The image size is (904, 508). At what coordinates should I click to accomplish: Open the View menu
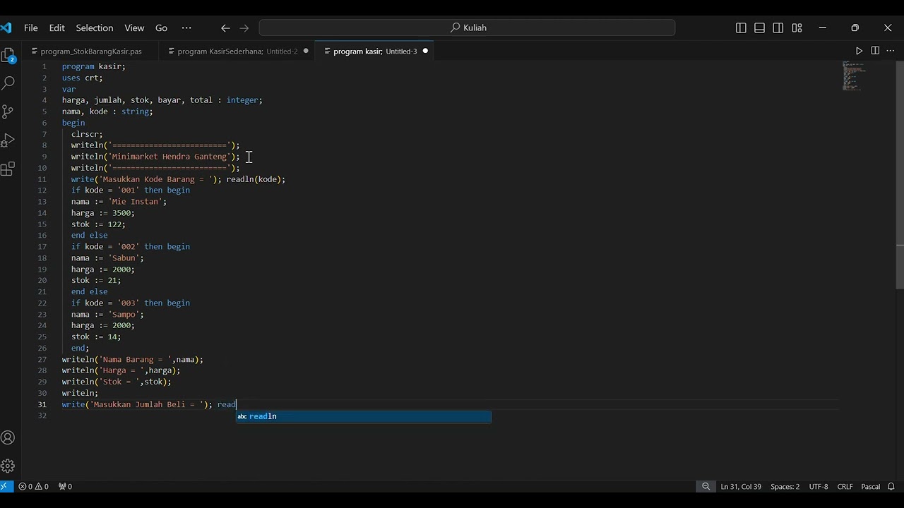[134, 28]
